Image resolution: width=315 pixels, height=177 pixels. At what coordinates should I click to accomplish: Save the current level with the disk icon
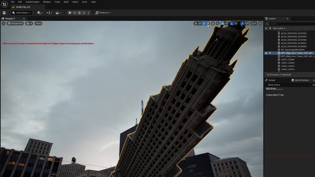4,13
